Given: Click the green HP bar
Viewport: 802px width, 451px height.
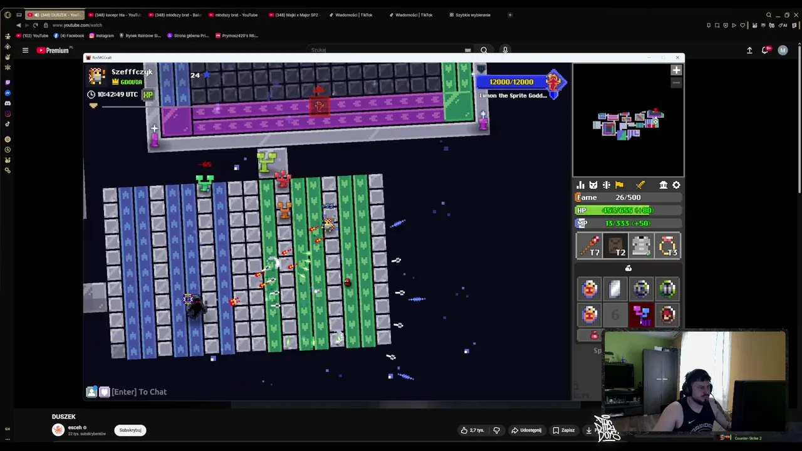Looking at the screenshot, I should tap(628, 210).
